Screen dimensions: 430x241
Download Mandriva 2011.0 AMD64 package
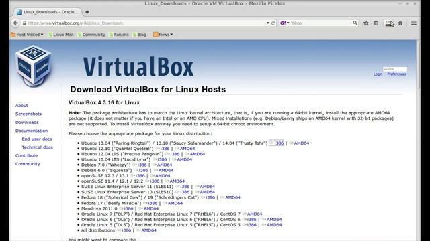pyautogui.click(x=148, y=208)
